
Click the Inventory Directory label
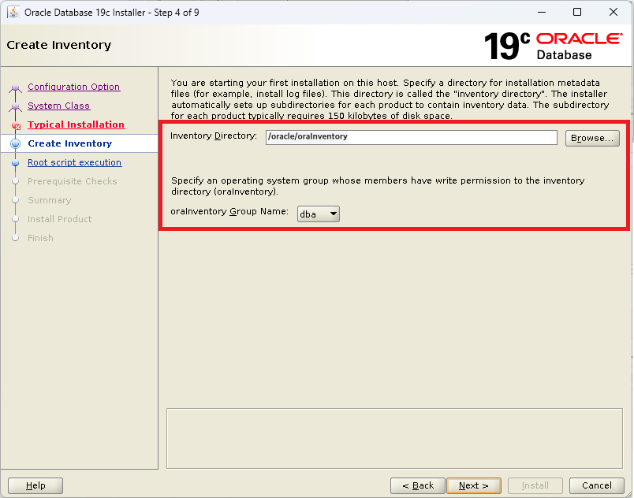[214, 136]
